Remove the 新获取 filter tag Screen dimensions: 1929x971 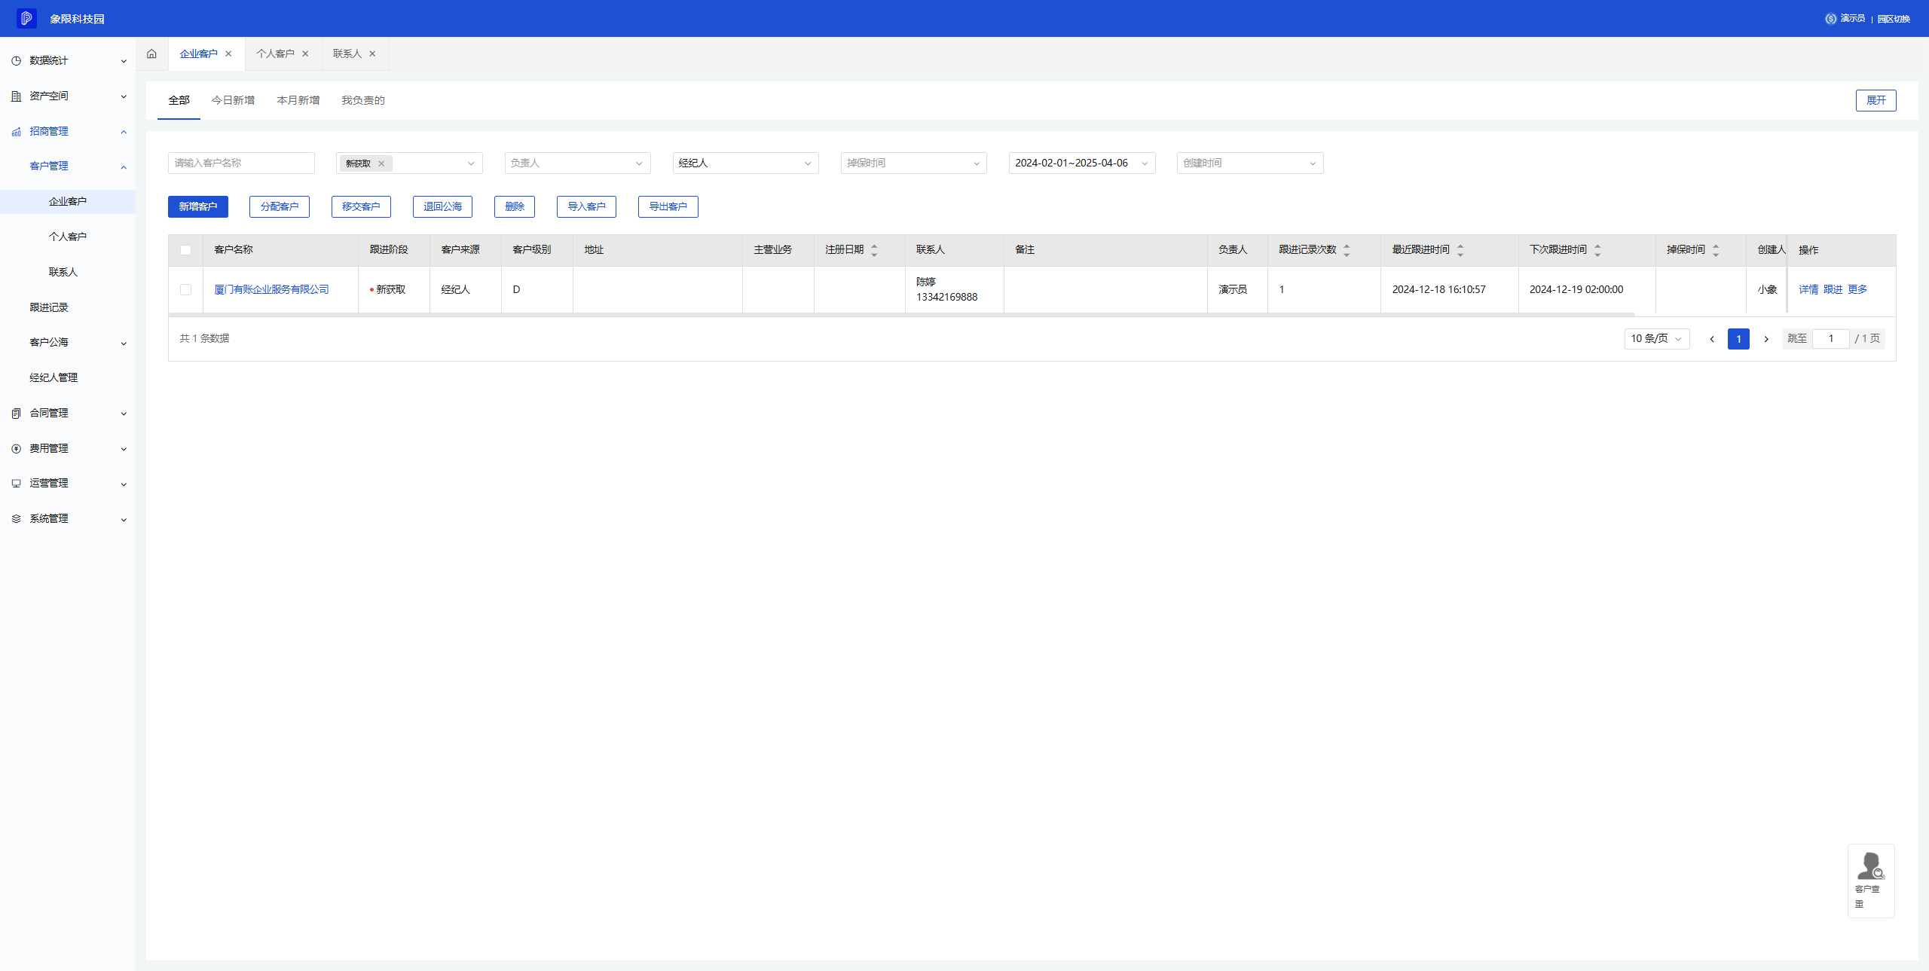(x=381, y=163)
